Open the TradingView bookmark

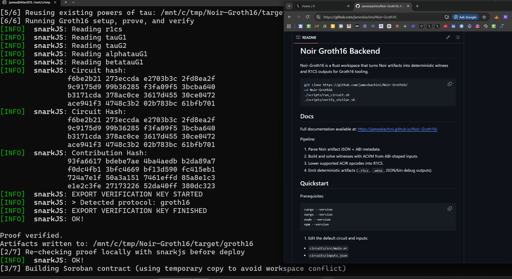357,26
